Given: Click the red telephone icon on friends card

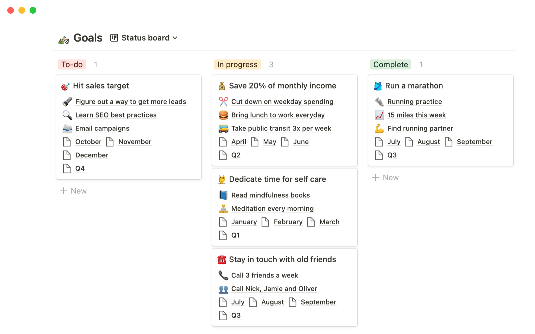Looking at the screenshot, I should click(222, 260).
